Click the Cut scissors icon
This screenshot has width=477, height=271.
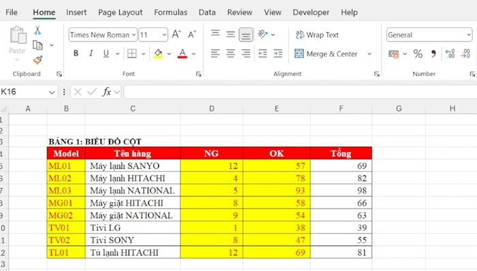[37, 31]
